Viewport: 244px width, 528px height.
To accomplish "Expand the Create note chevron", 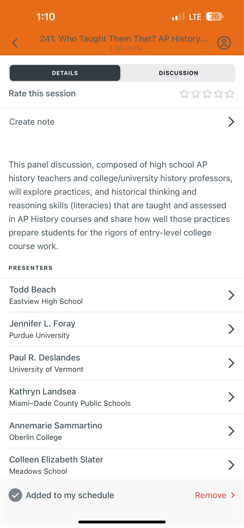I will click(x=231, y=122).
